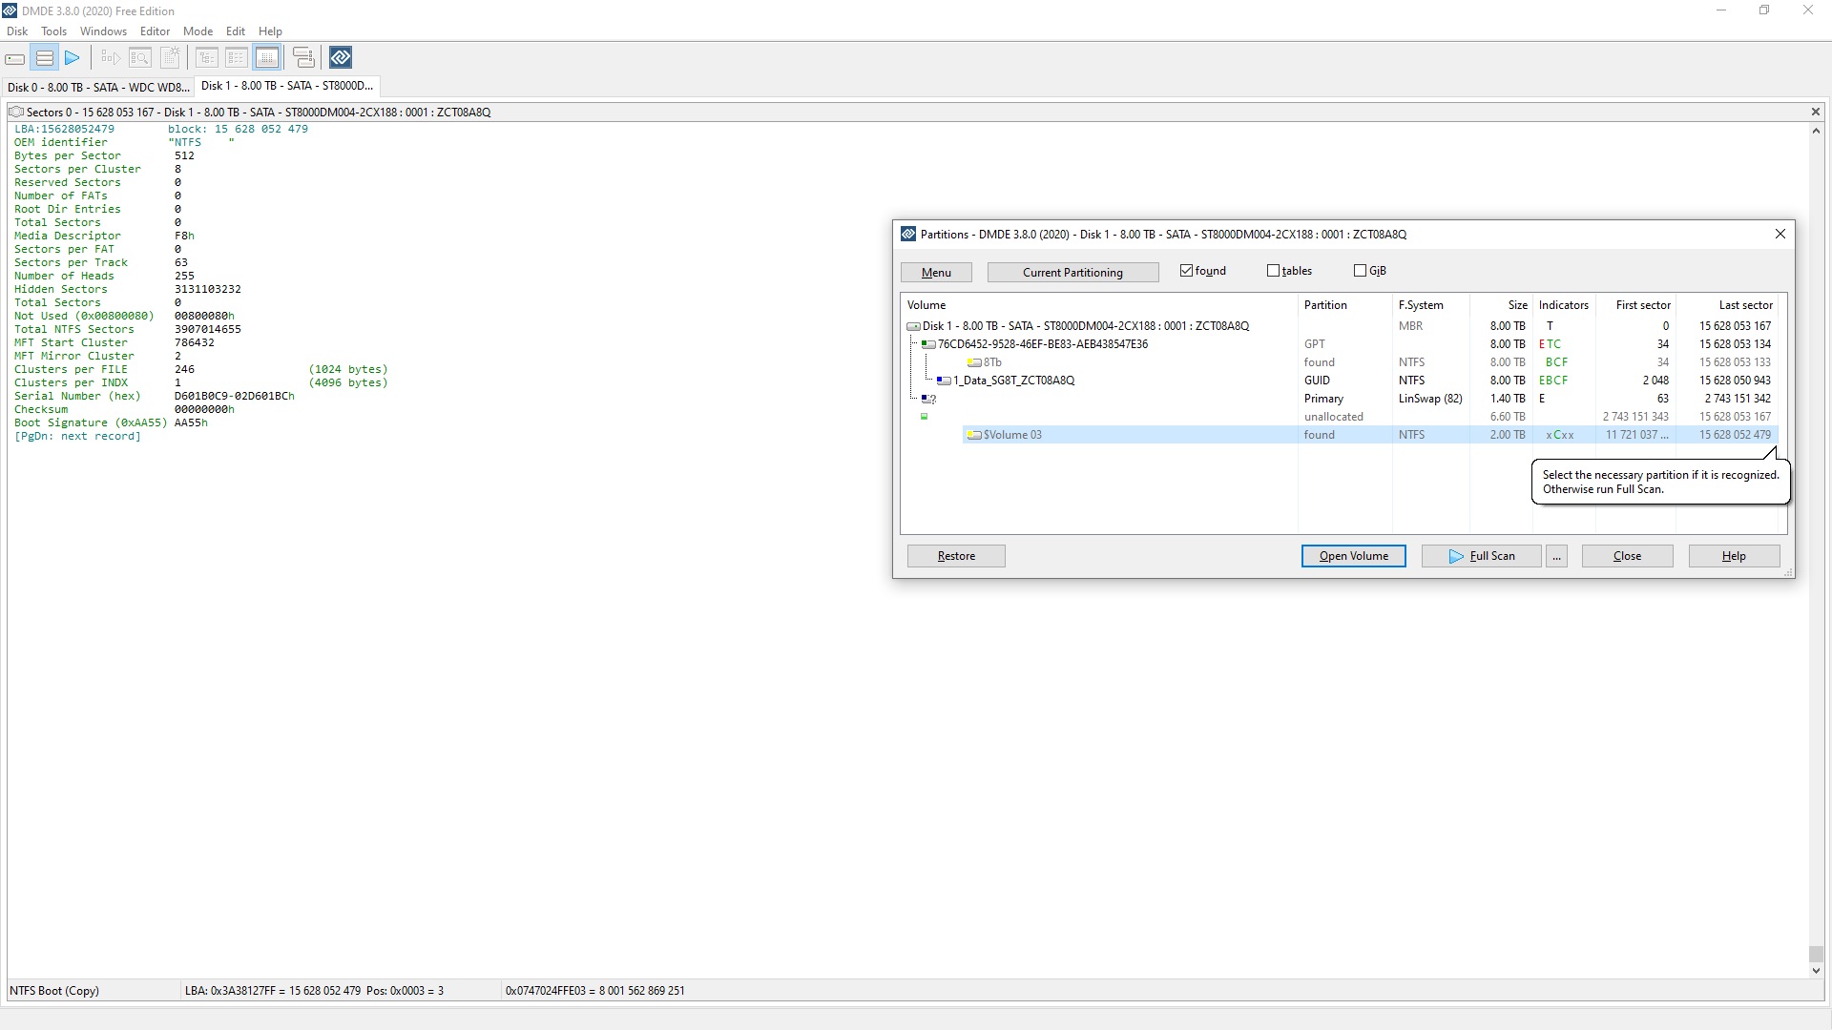Enable the GiB checkbox
Screen dimensions: 1832x1030
coord(1360,271)
